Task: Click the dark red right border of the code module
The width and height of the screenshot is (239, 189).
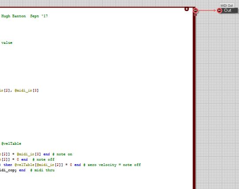Action: click(x=194, y=99)
